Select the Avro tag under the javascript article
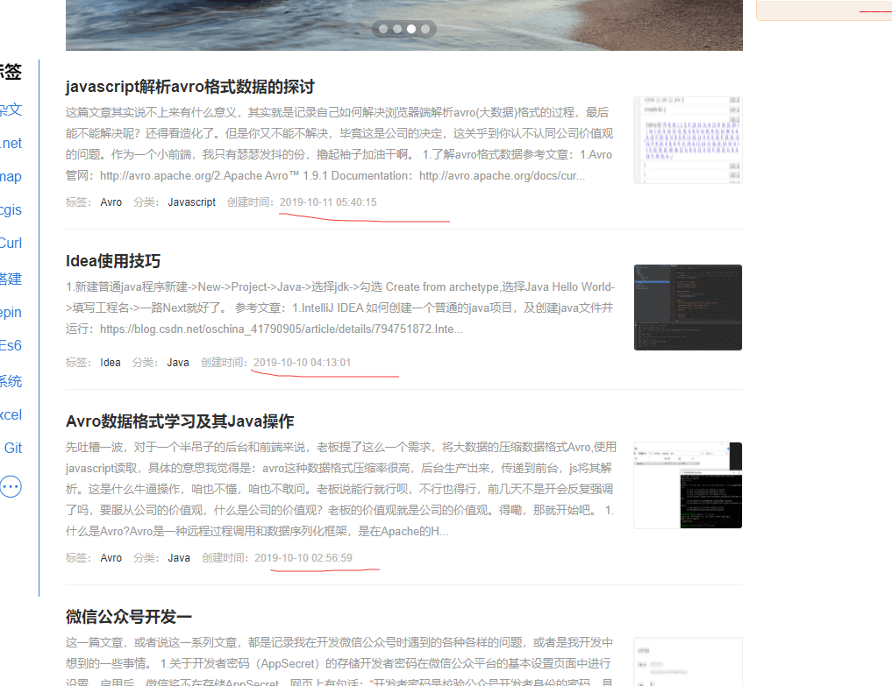The width and height of the screenshot is (892, 686). click(x=111, y=202)
